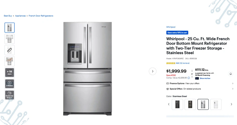Select the white refrigerator color option

click(x=216, y=104)
